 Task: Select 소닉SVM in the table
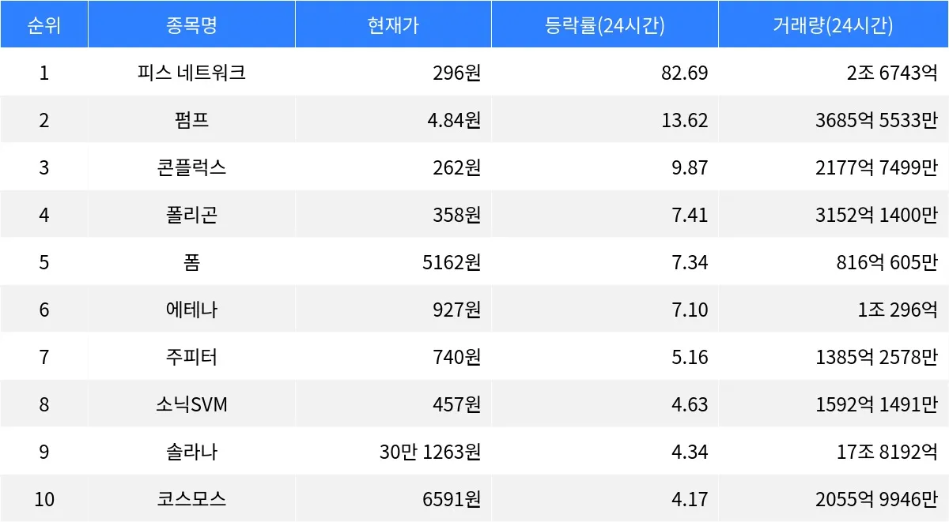191,404
